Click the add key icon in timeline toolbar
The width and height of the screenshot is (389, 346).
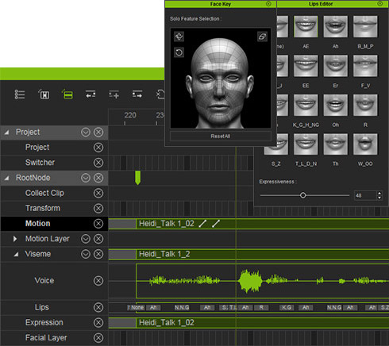tap(44, 94)
